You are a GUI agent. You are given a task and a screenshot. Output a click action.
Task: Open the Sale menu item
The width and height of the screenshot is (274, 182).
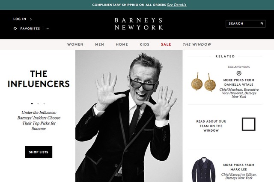(166, 44)
